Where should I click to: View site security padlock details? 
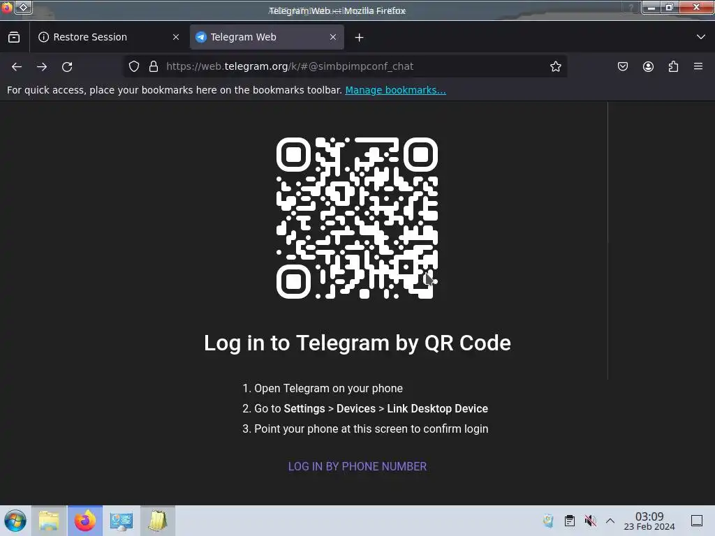pyautogui.click(x=154, y=66)
